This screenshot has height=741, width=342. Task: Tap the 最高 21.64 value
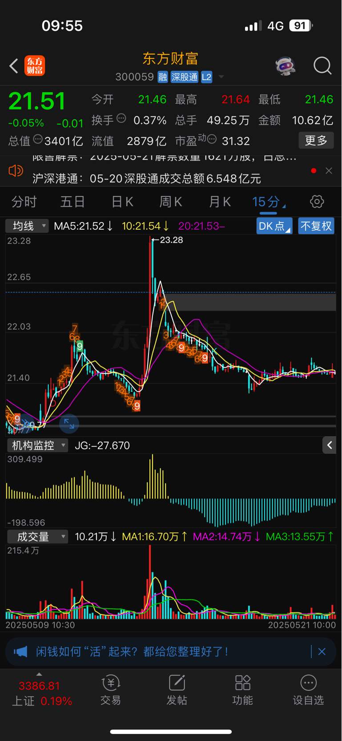(x=236, y=99)
